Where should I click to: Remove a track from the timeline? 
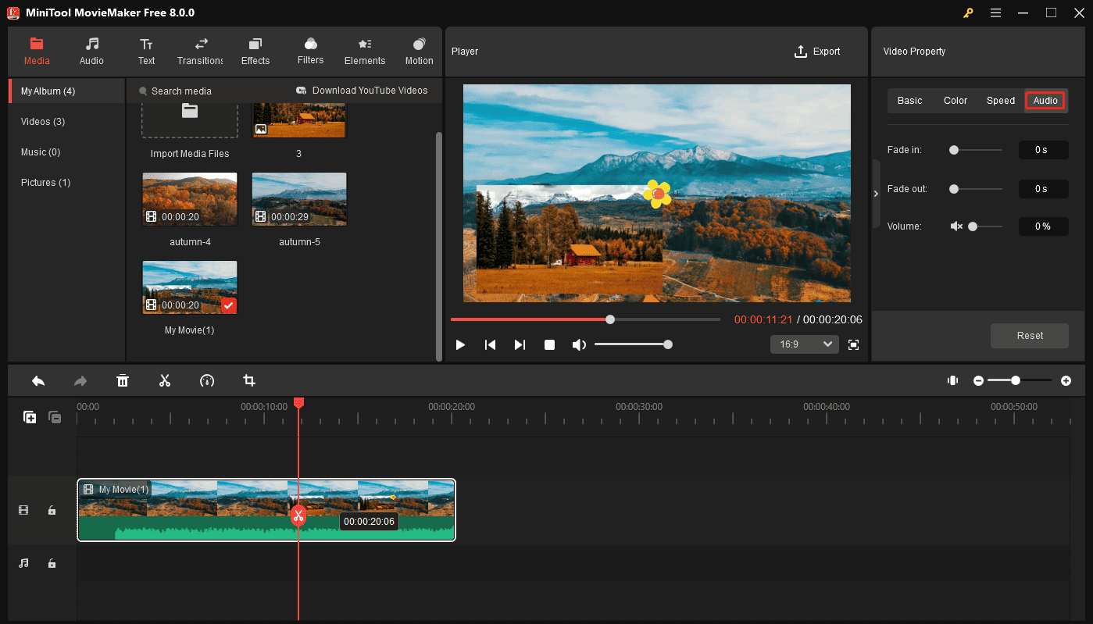(x=55, y=417)
